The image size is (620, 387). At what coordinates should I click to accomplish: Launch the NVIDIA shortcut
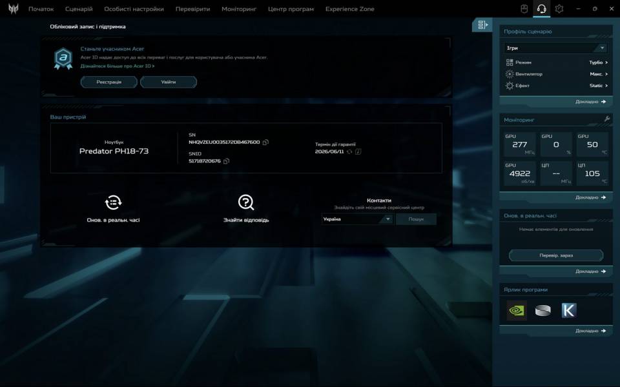(517, 310)
